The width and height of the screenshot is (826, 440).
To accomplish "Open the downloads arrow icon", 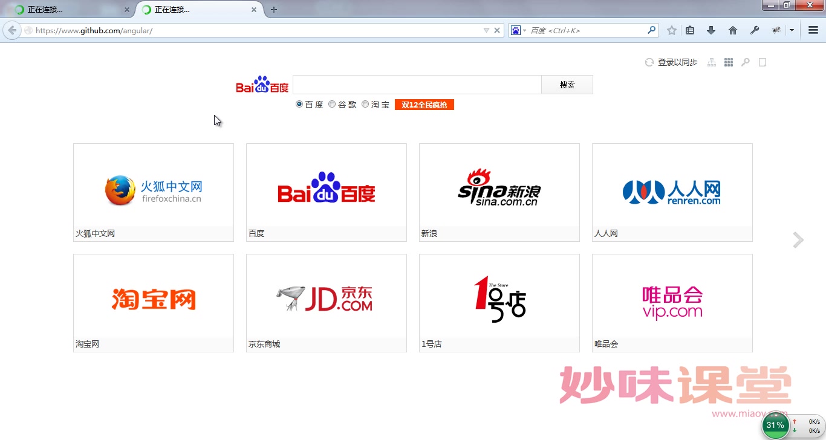I will (x=711, y=30).
